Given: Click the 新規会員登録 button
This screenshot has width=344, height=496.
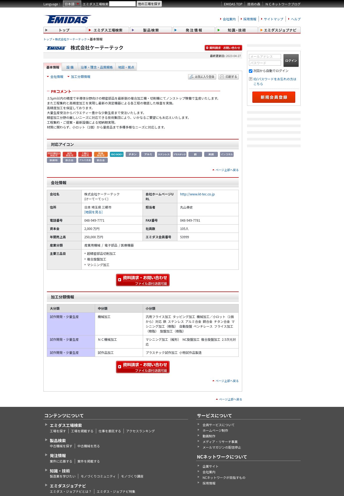Looking at the screenshot, I should pos(274,97).
